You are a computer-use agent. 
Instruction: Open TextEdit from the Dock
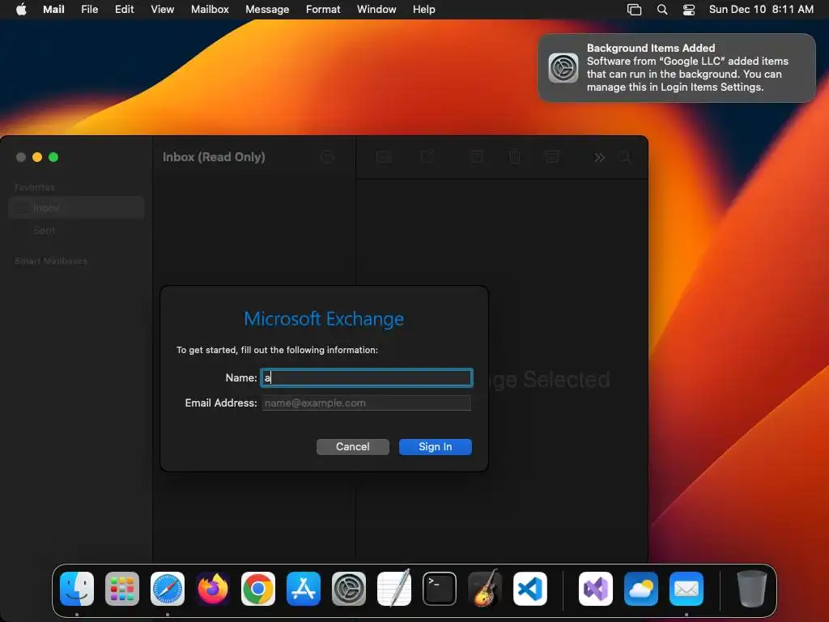[394, 588]
